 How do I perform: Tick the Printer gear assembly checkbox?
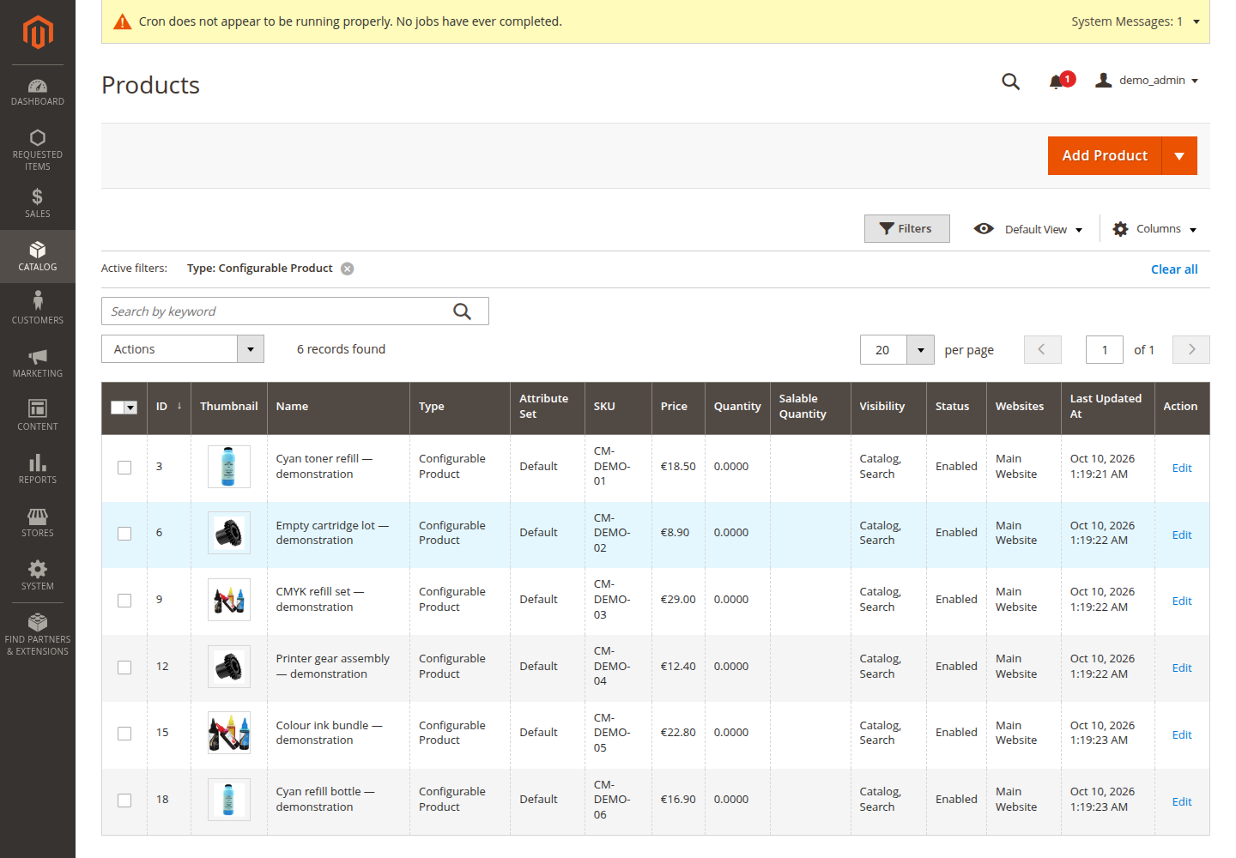pos(124,668)
